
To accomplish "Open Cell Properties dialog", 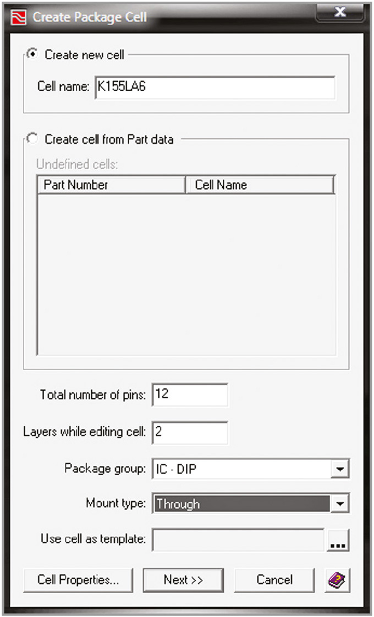I will (x=78, y=580).
